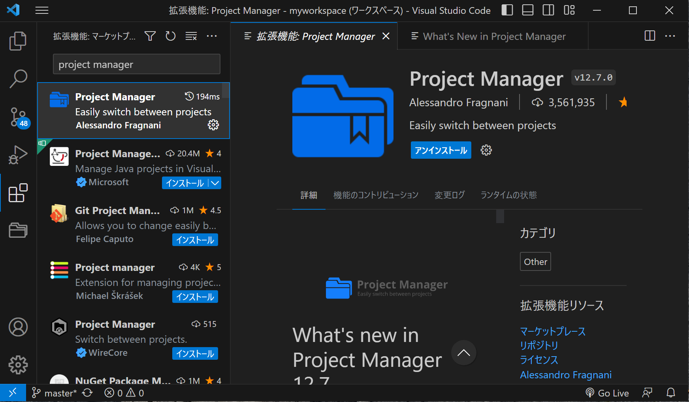Click the master* branch in status bar
The image size is (689, 402).
tap(54, 393)
